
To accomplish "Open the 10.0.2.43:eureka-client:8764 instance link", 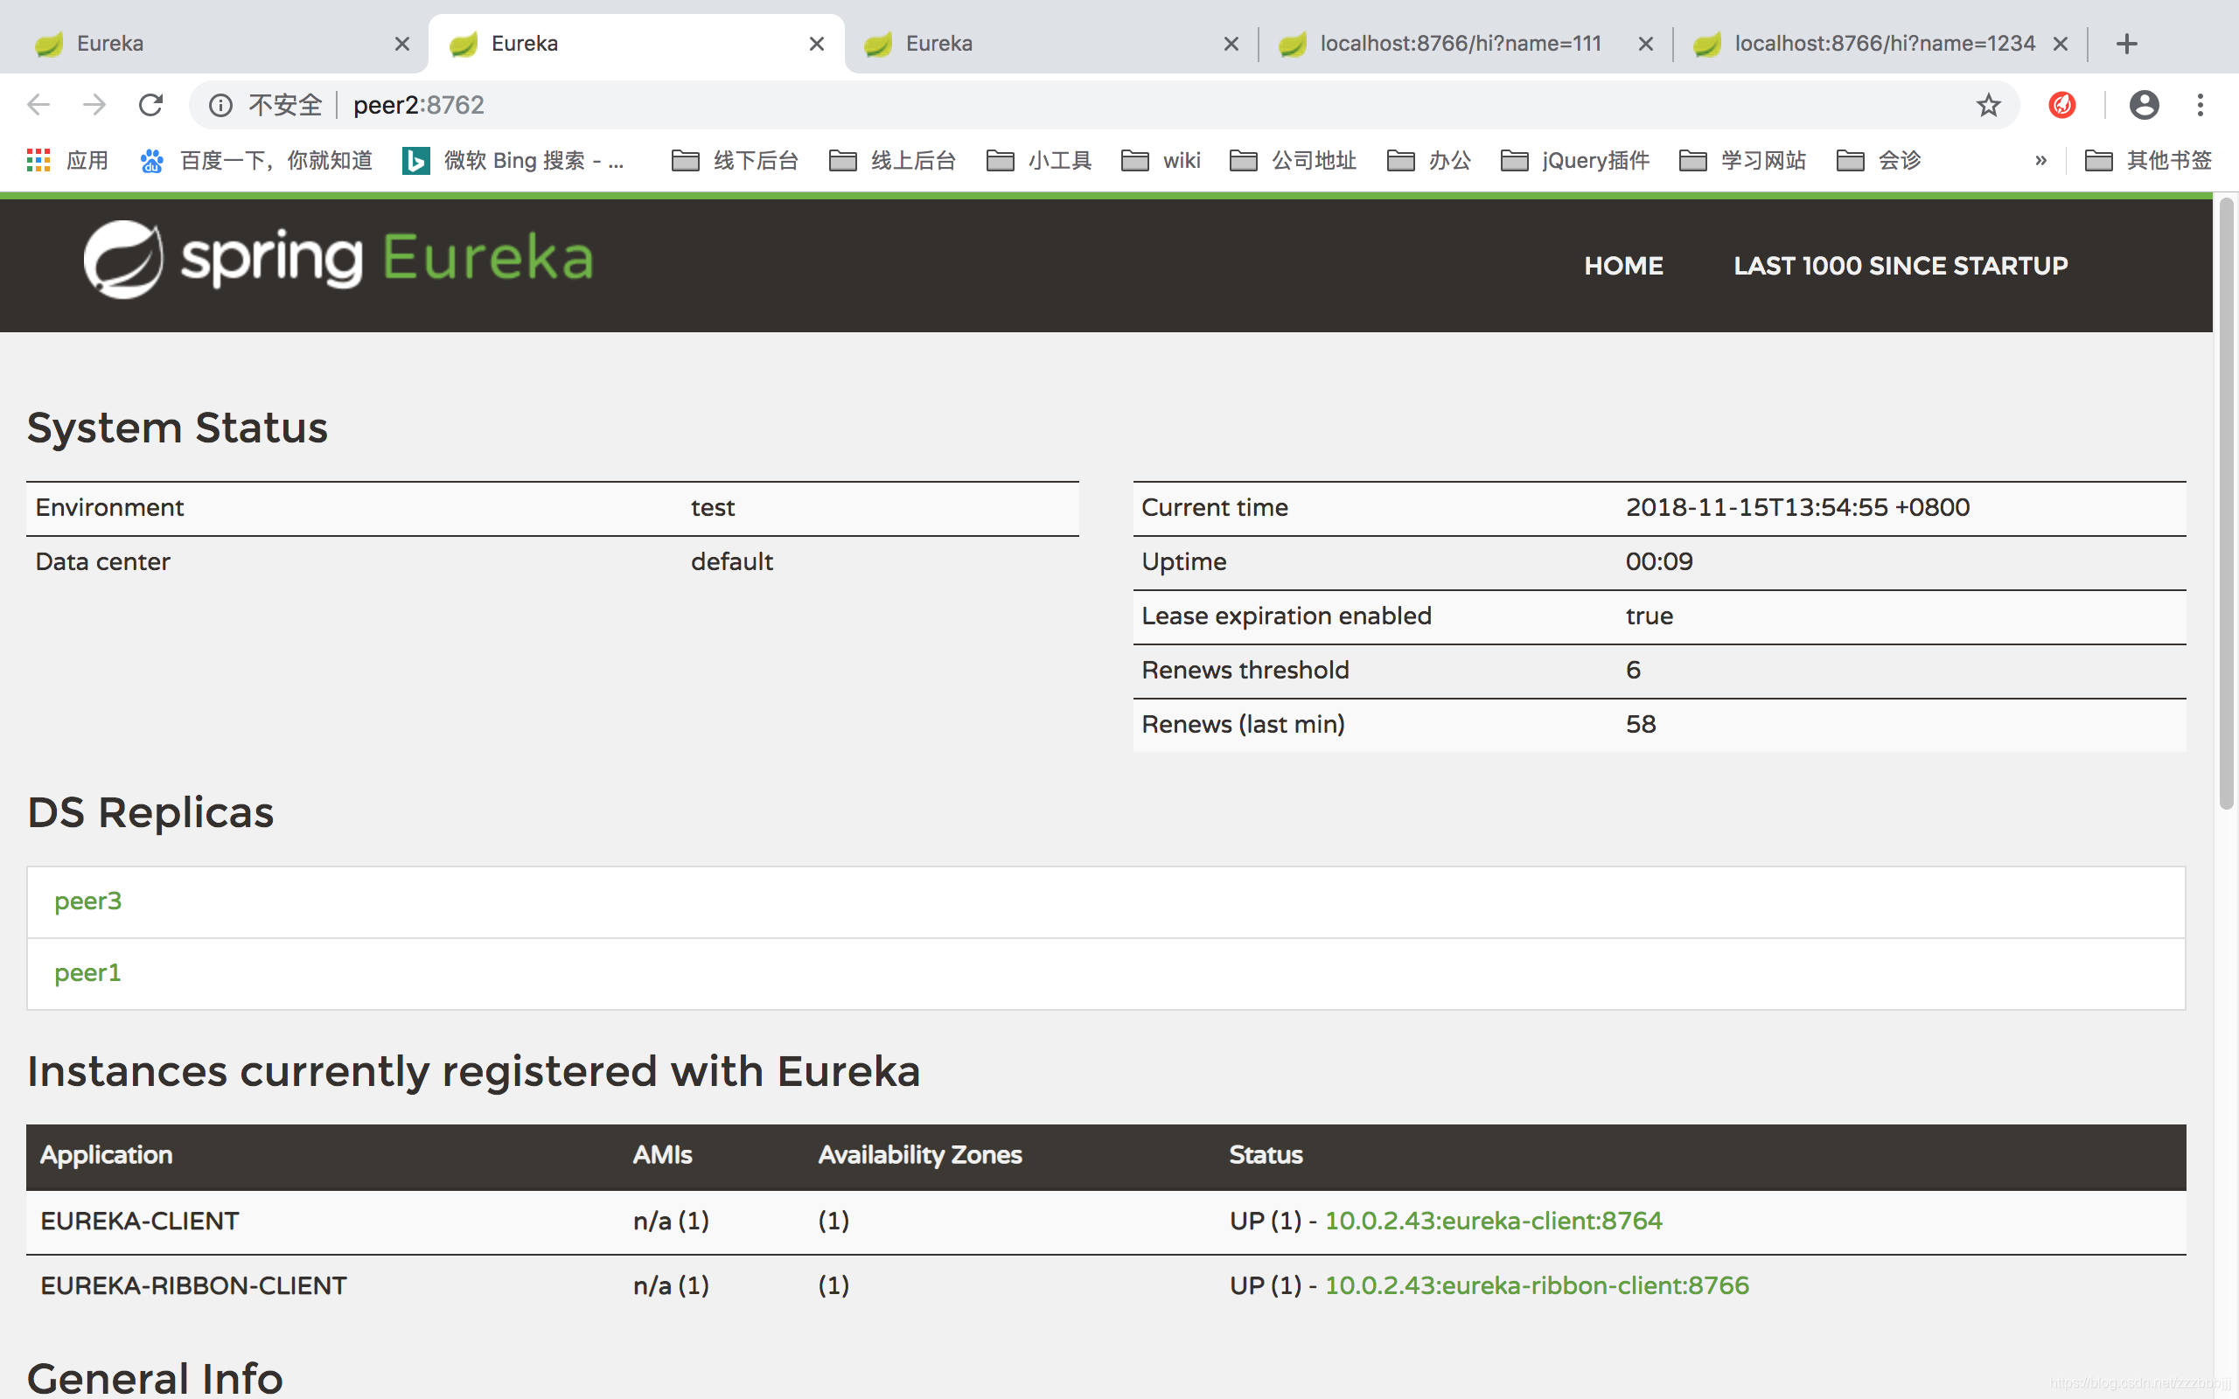I will pyautogui.click(x=1493, y=1221).
